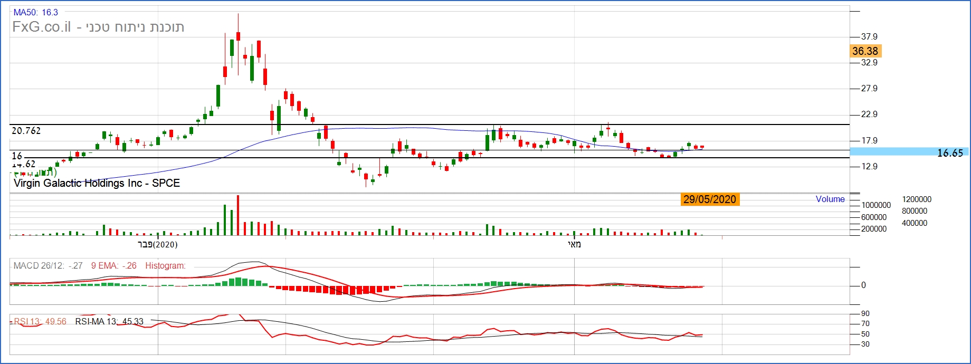This screenshot has height=364, width=971.
Task: Click the מאי date axis marker
Action: [574, 244]
